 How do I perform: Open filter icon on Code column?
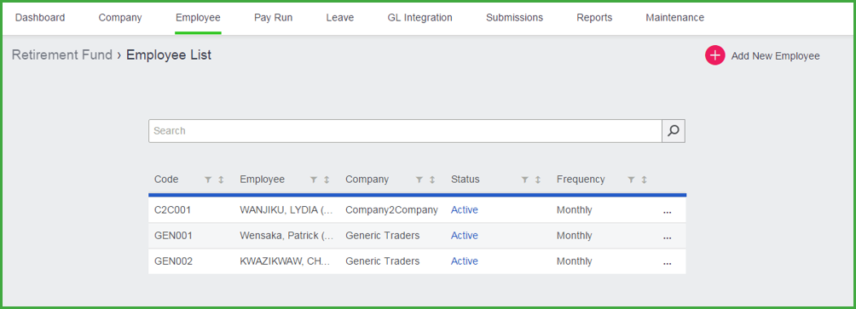pyautogui.click(x=208, y=180)
